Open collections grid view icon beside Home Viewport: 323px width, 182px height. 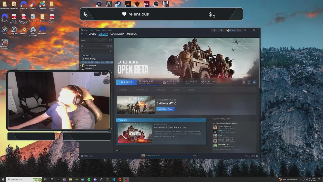coord(110,40)
